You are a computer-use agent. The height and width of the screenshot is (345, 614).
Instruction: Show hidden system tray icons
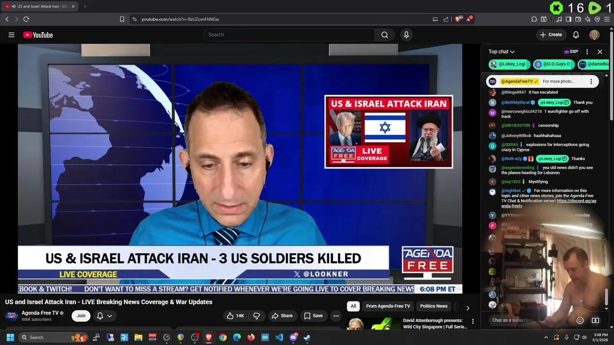[x=546, y=337]
